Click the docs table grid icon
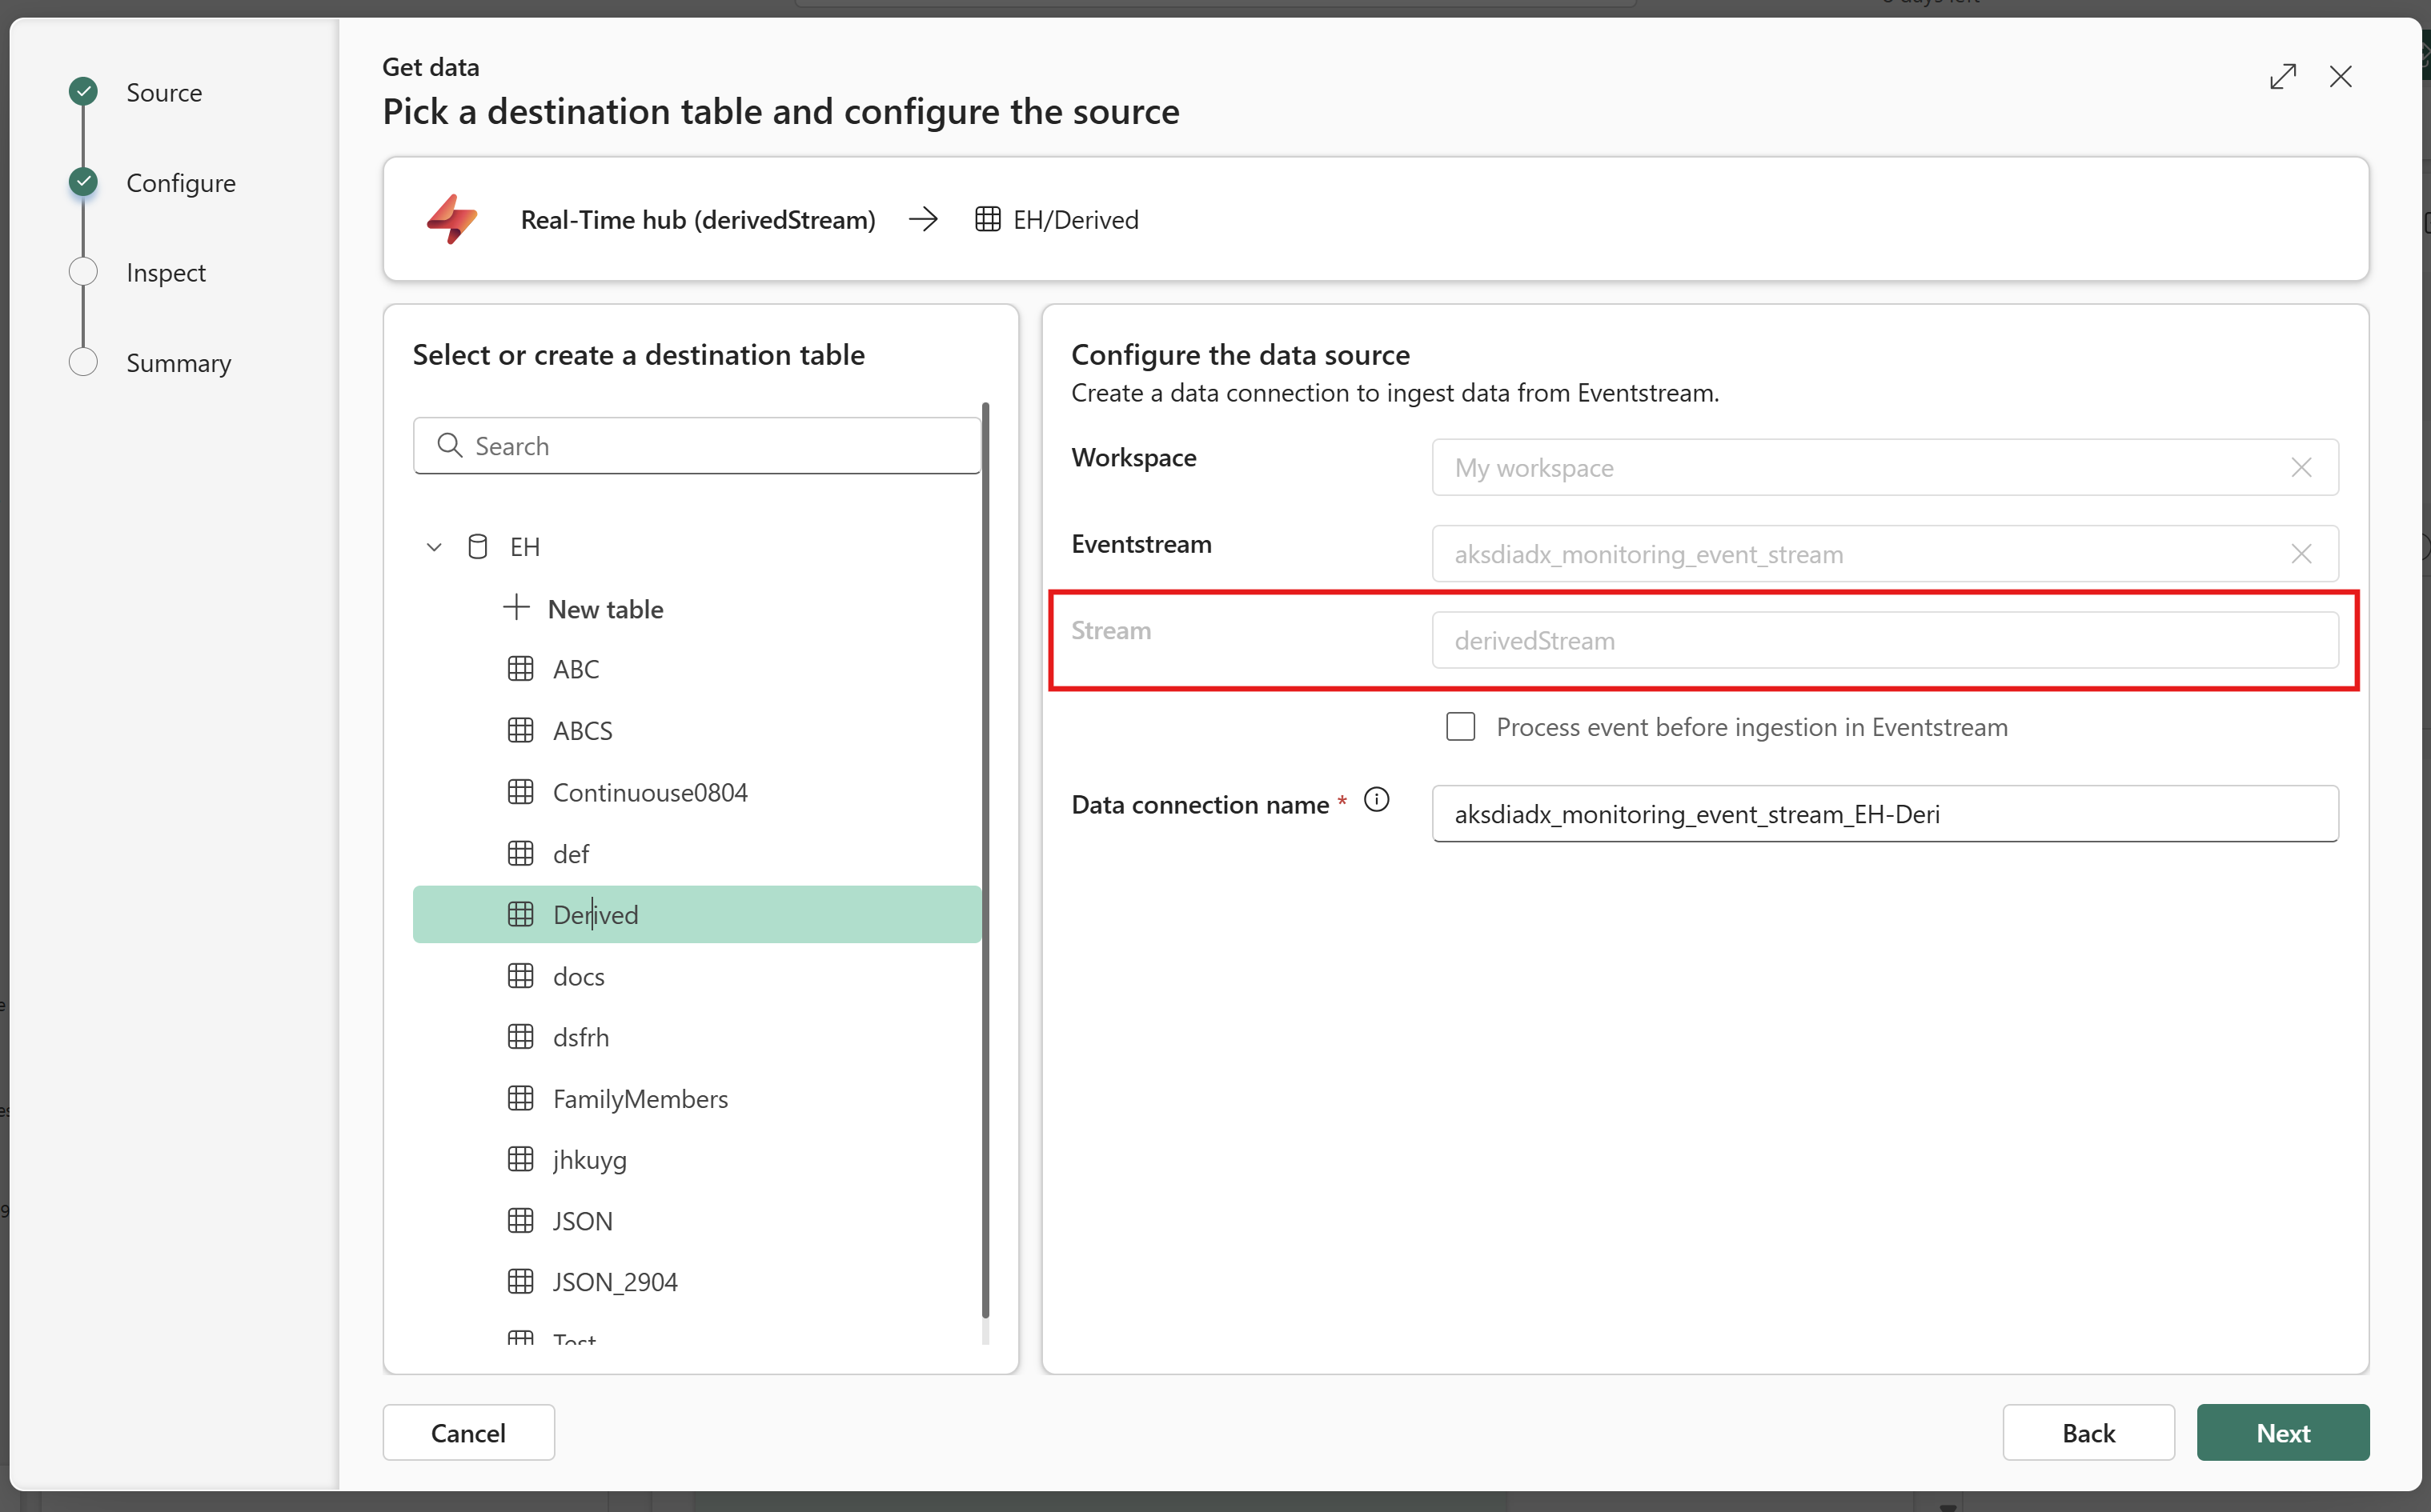The width and height of the screenshot is (2431, 1512). 520,976
